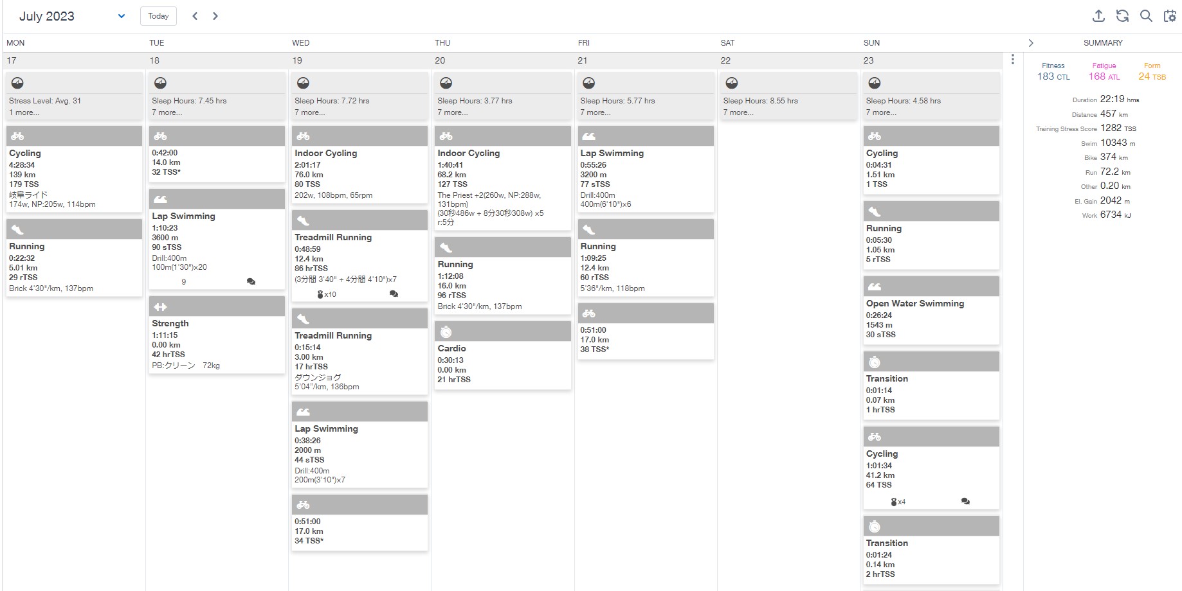Click shoe icon on Wednesday 12.4 km Treadmill
1182x591 pixels.
303,220
